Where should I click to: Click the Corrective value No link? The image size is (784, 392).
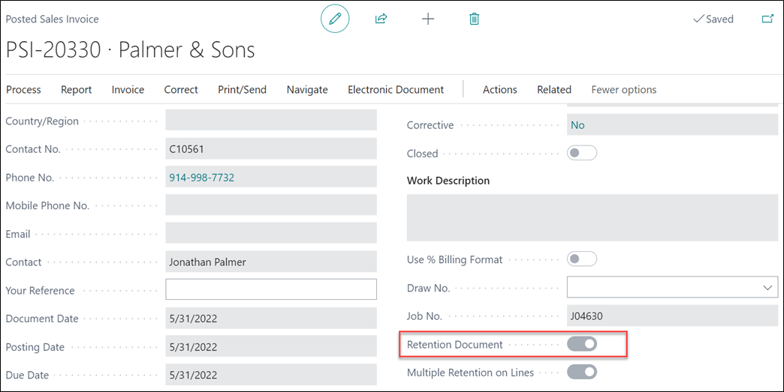577,125
